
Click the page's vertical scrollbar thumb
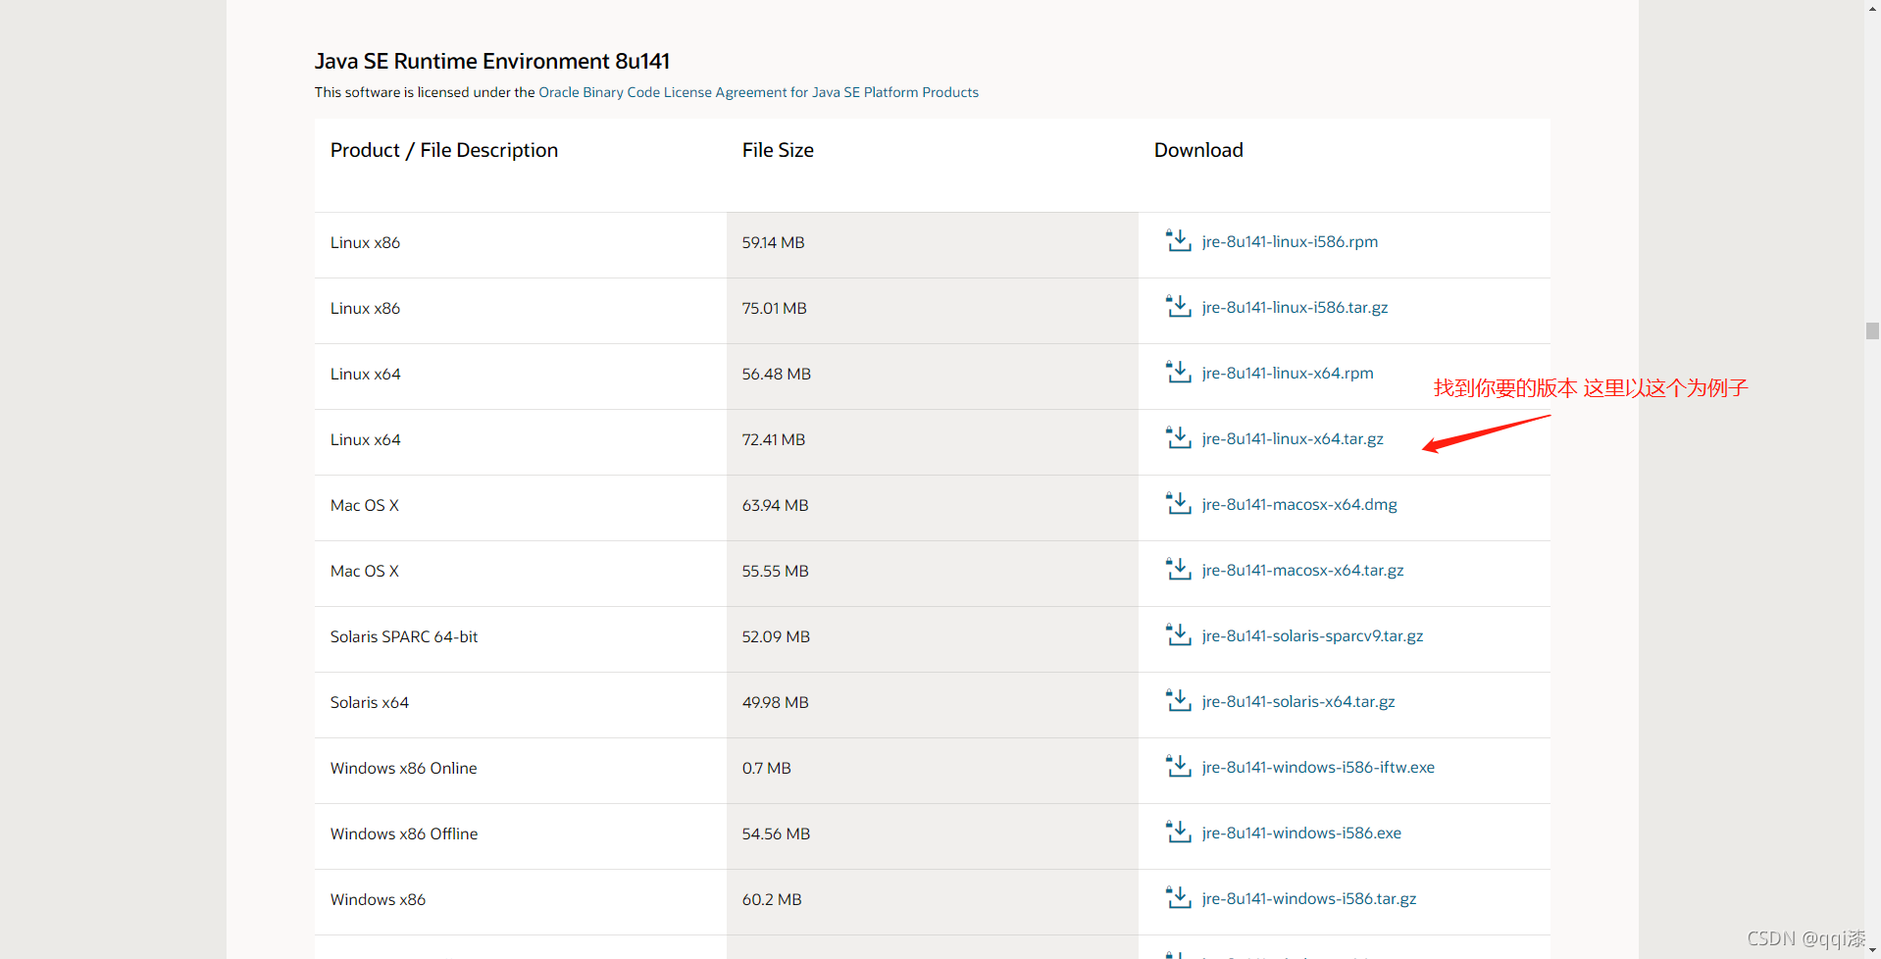pos(1872,331)
